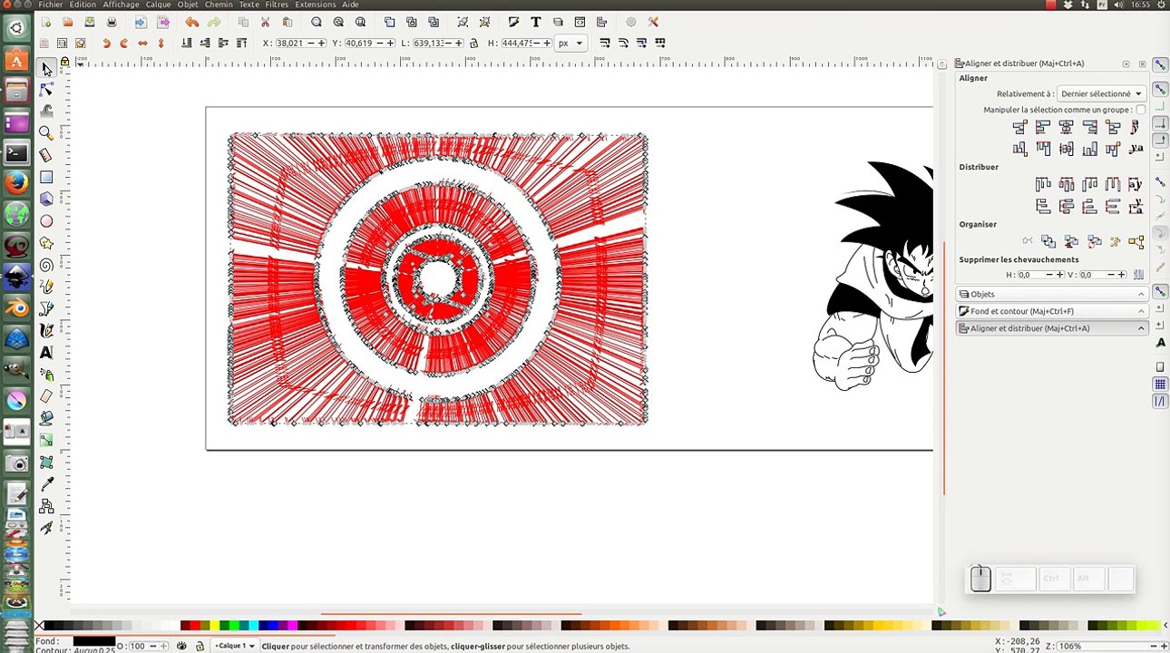The height and width of the screenshot is (653, 1170).
Task: Open the px units dropdown
Action: pyautogui.click(x=570, y=44)
